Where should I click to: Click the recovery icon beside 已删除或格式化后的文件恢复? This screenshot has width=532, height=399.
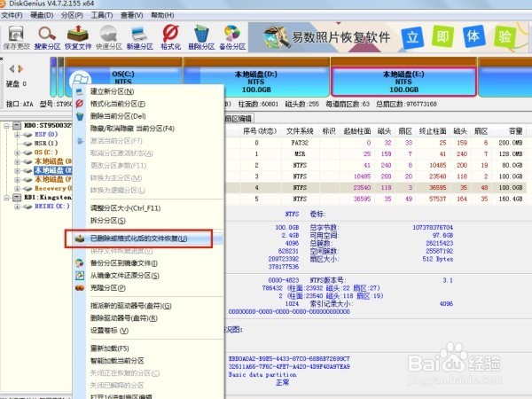[x=80, y=239]
